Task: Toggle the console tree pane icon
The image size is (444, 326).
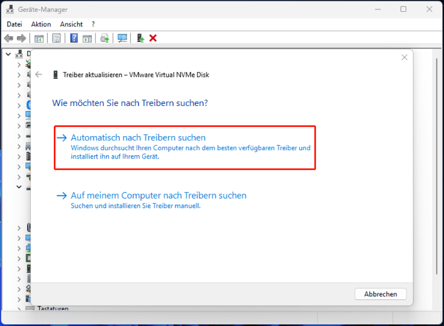Action: point(39,39)
